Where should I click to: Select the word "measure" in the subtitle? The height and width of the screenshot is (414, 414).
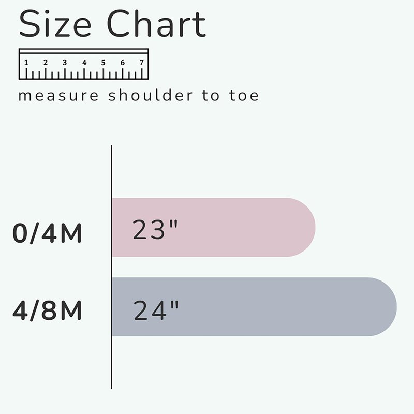pyautogui.click(x=58, y=96)
